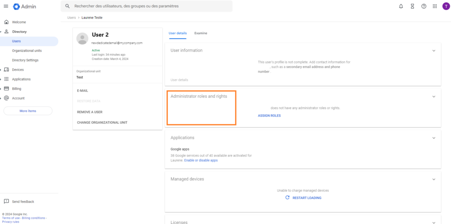This screenshot has height=224, width=451.
Task: Click Enable or disable apps link
Action: 201,160
